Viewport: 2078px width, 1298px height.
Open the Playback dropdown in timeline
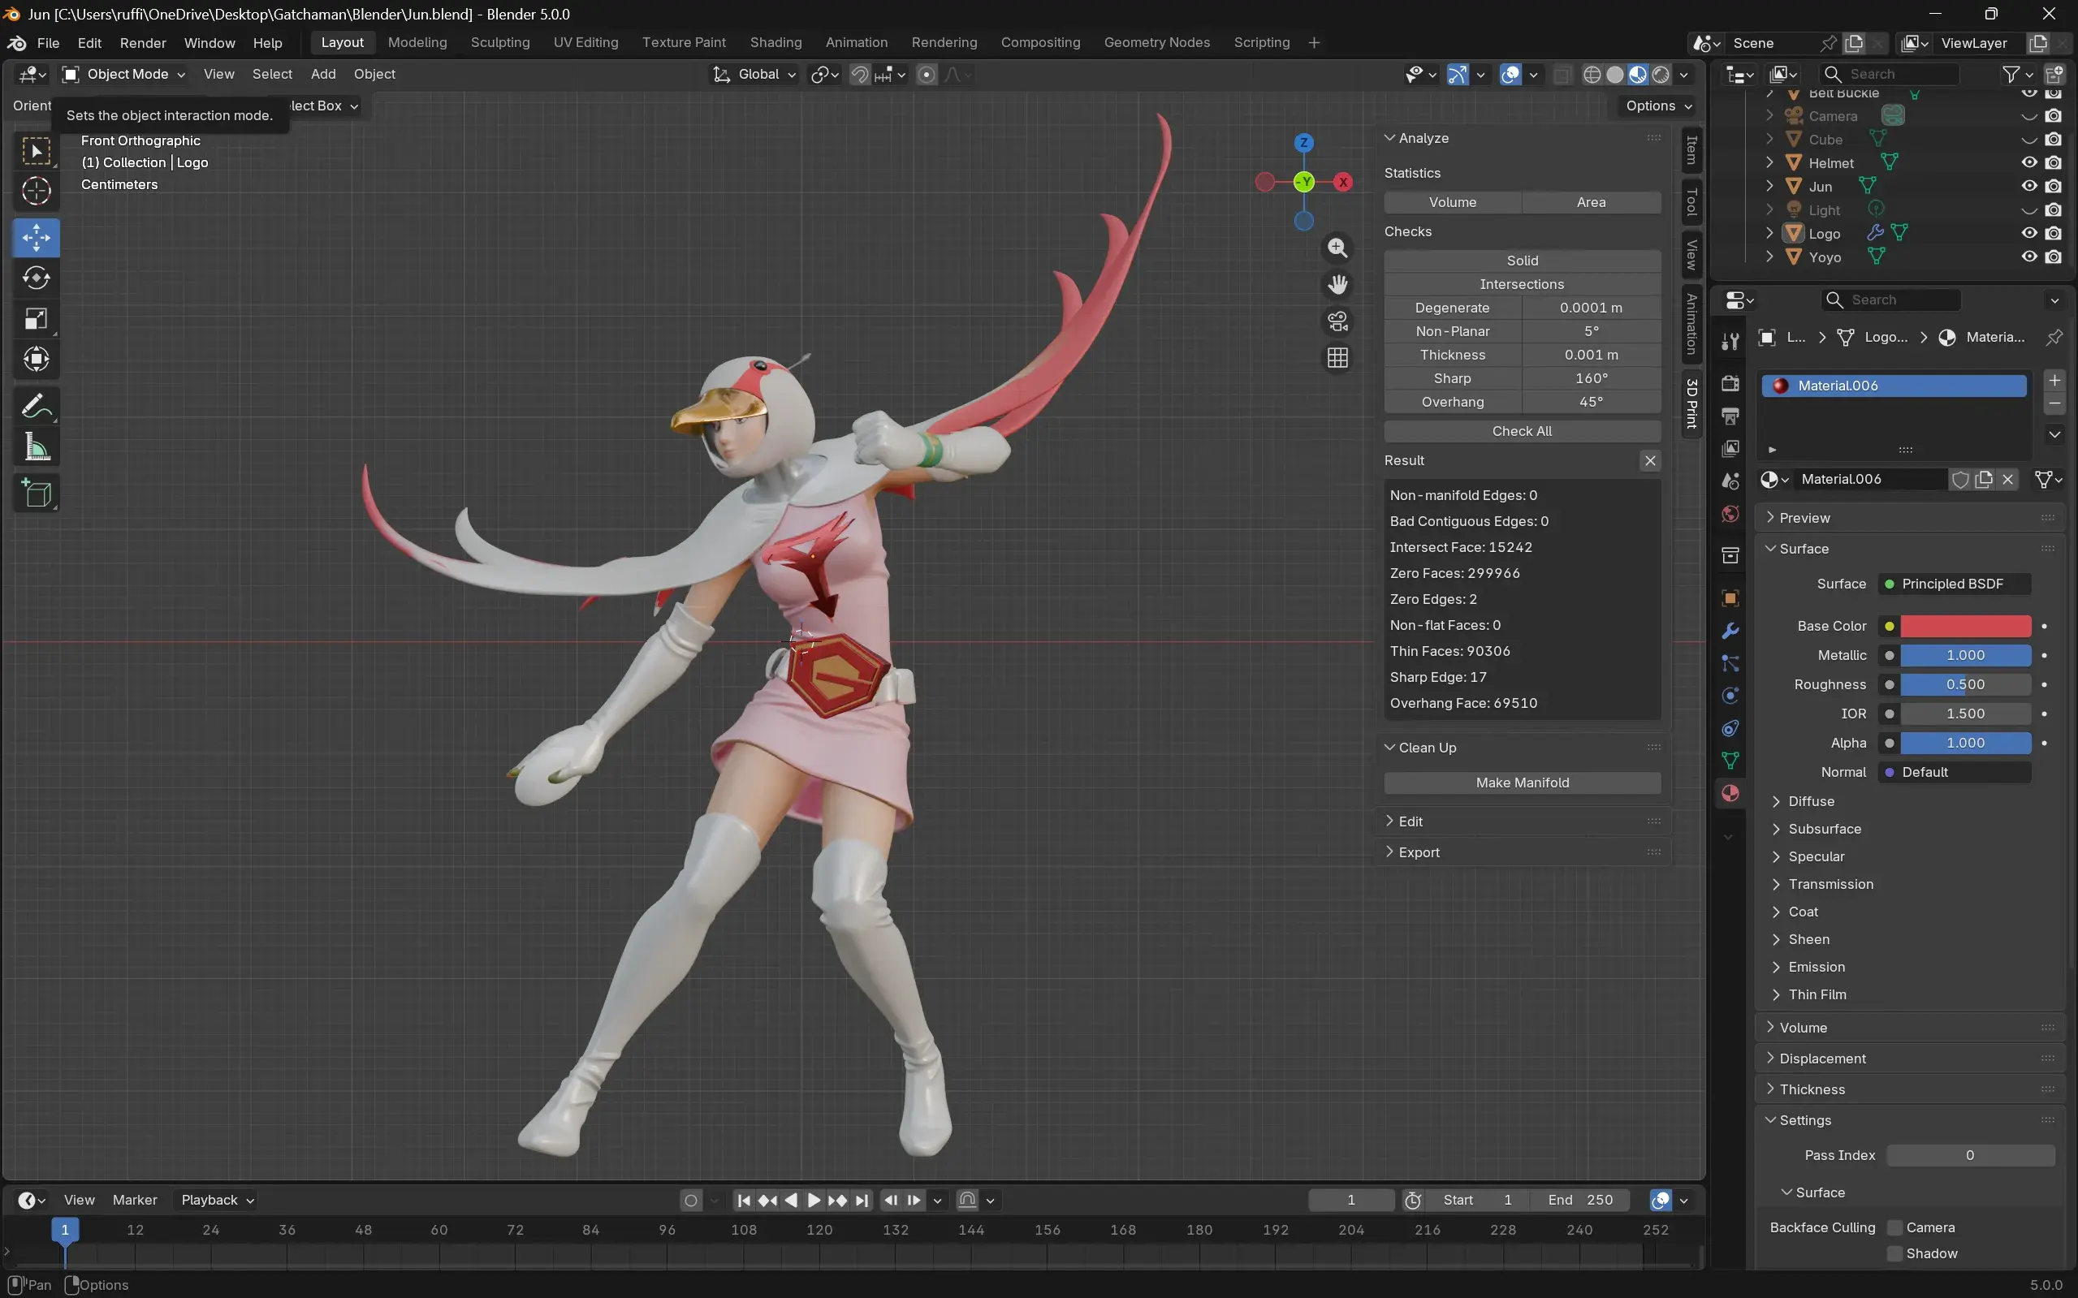(x=218, y=1200)
